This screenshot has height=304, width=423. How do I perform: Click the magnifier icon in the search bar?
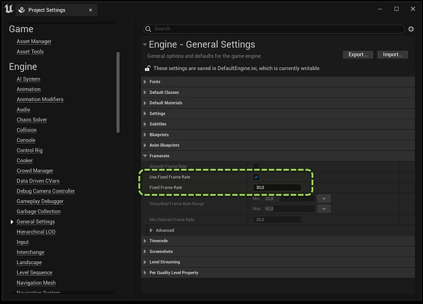(148, 29)
